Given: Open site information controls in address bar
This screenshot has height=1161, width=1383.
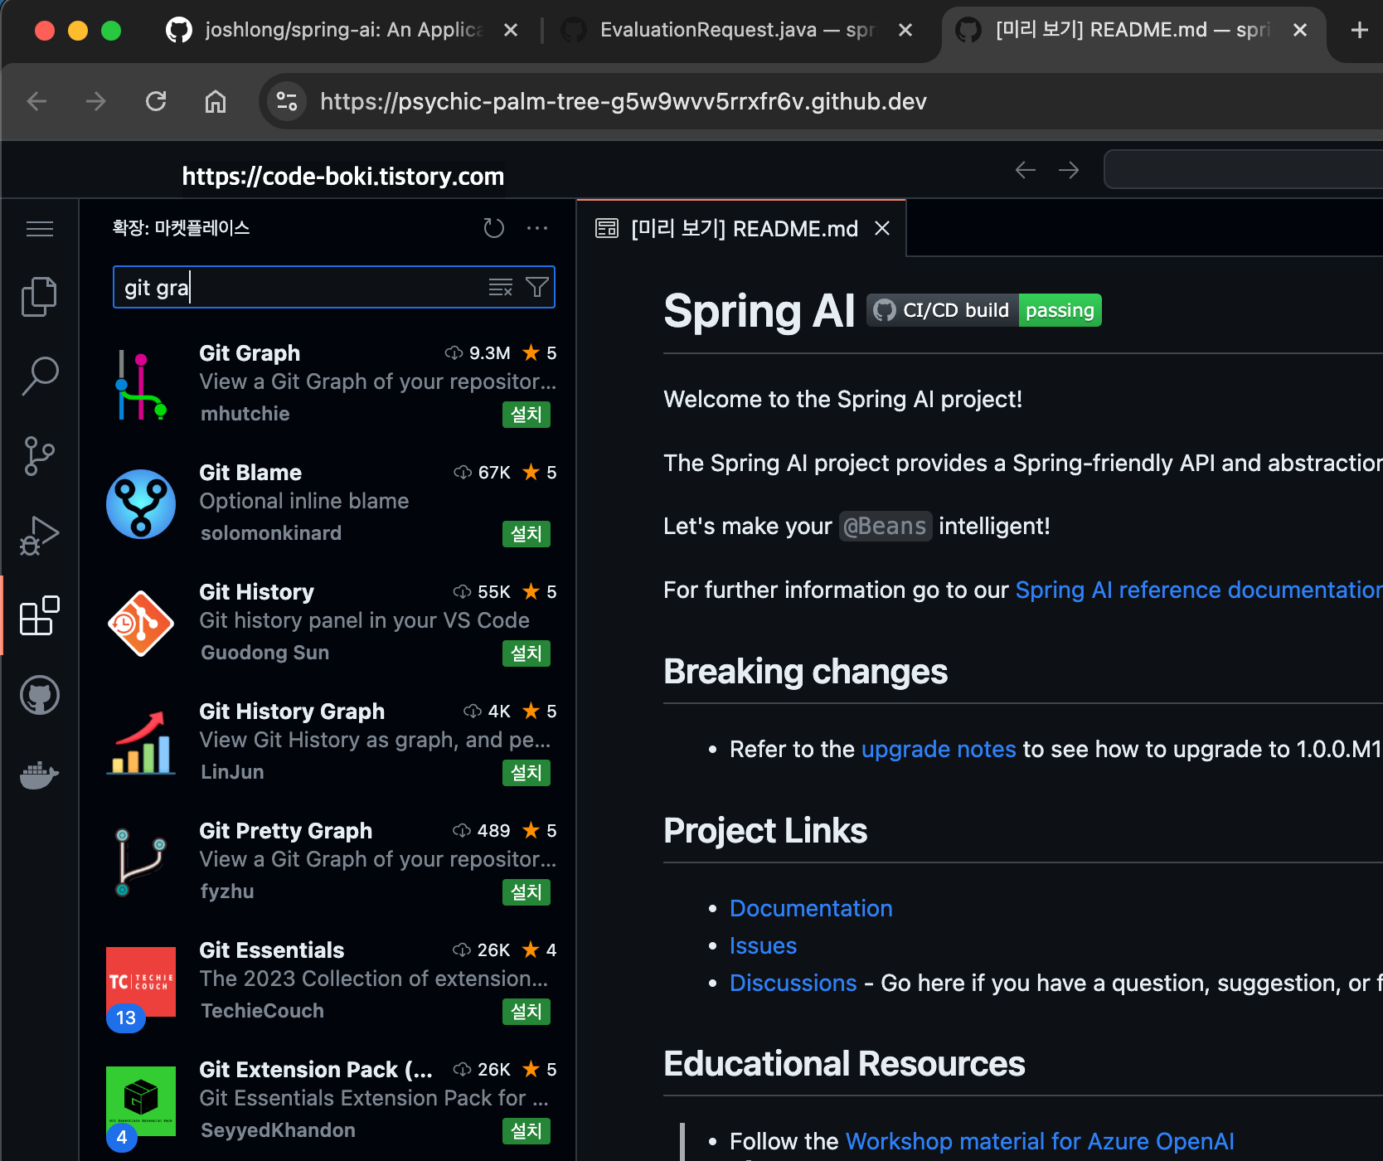Looking at the screenshot, I should click(x=287, y=101).
